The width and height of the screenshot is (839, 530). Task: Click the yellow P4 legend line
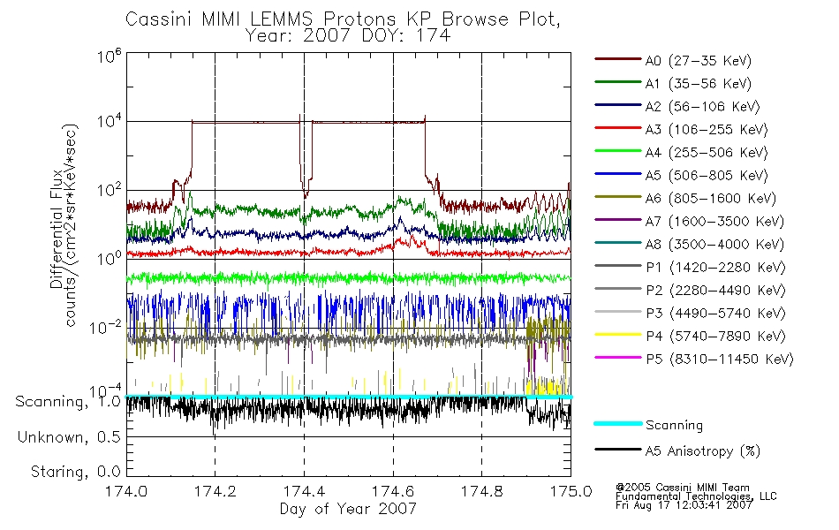[x=617, y=335]
